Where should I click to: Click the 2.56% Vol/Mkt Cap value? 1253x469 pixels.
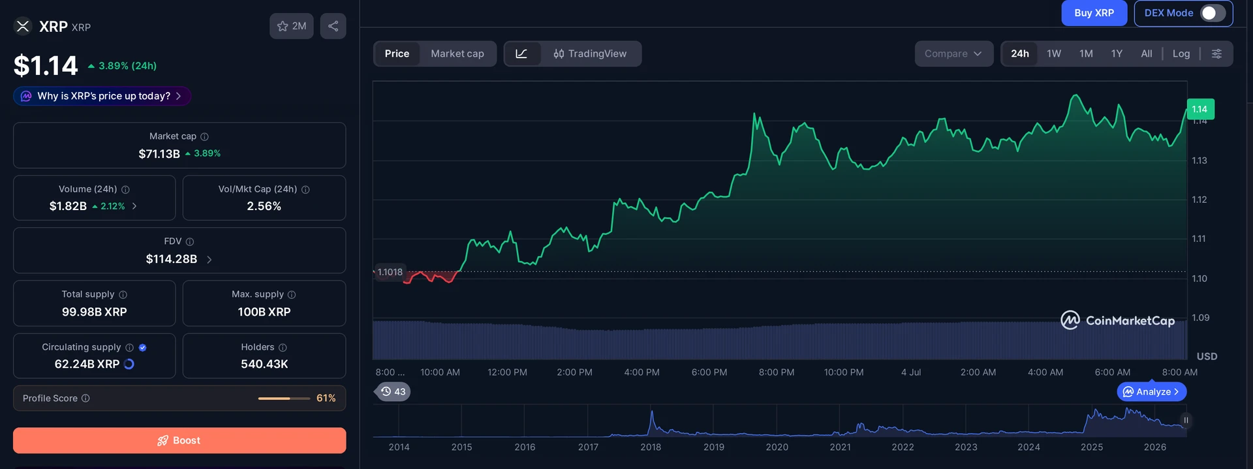[264, 206]
